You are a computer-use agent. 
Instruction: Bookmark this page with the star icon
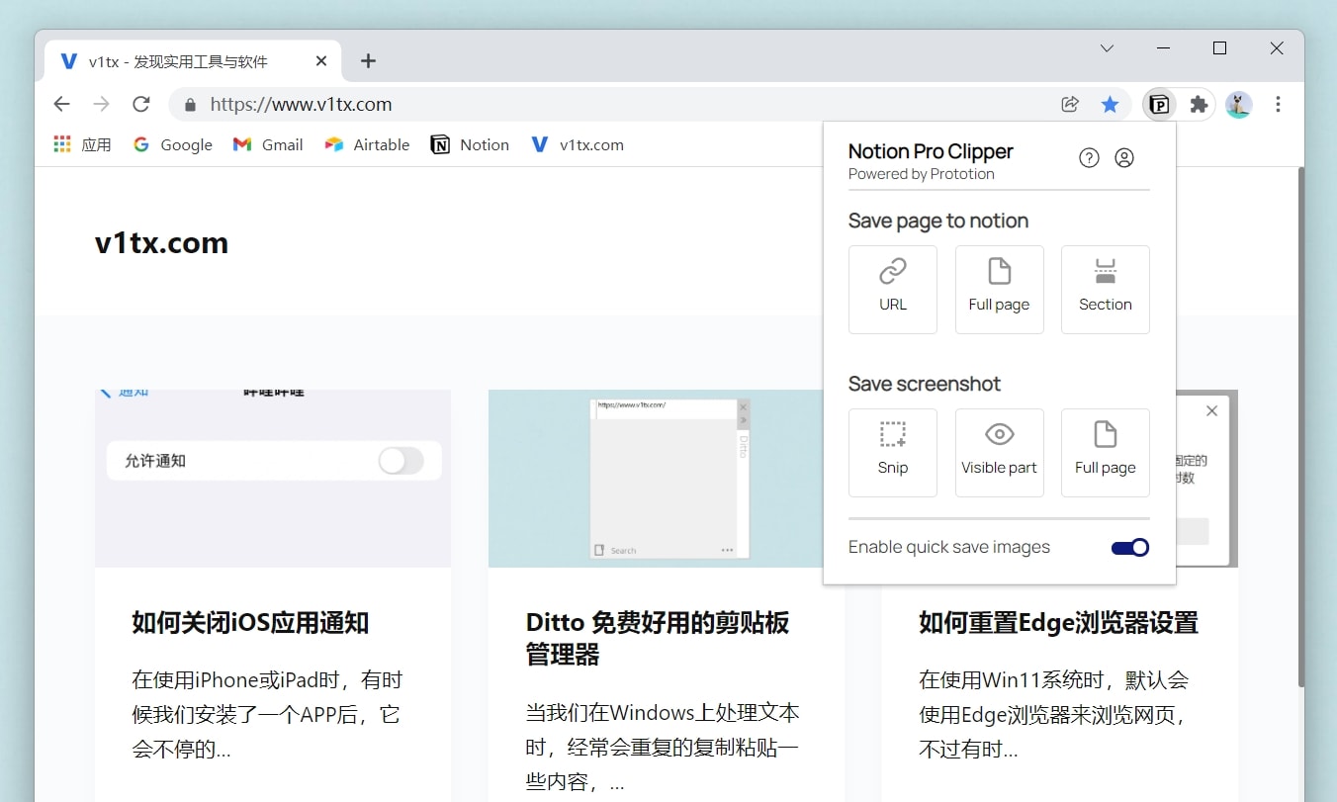[1110, 104]
